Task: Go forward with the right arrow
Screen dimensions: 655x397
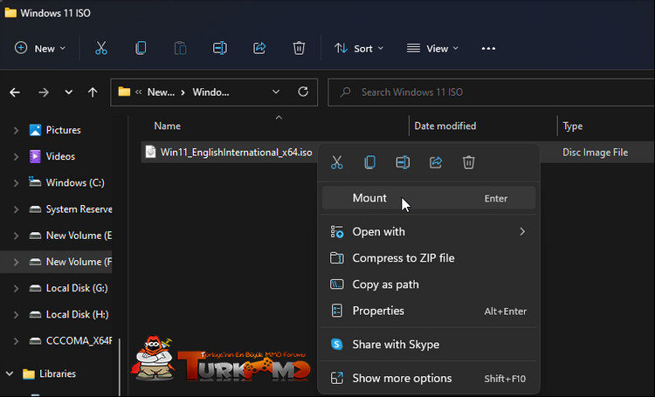Action: tap(44, 92)
